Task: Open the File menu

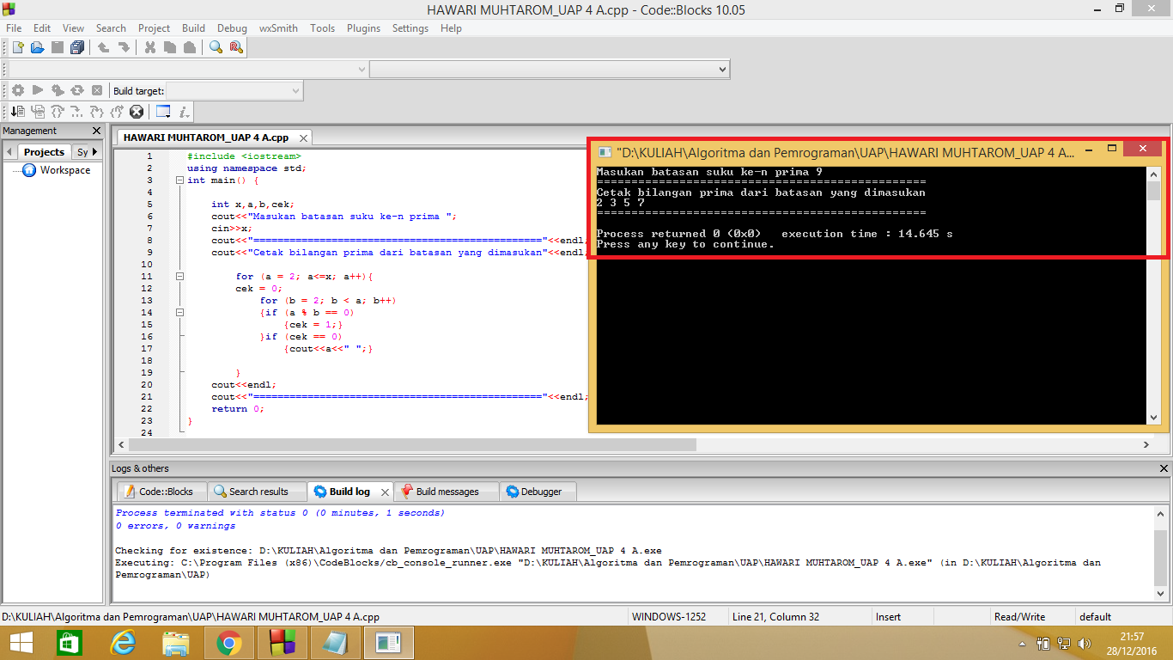Action: [x=14, y=28]
